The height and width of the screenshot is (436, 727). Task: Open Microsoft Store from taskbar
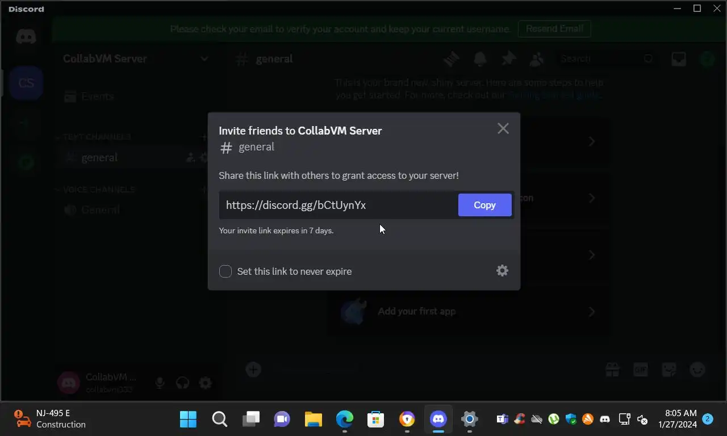375,419
